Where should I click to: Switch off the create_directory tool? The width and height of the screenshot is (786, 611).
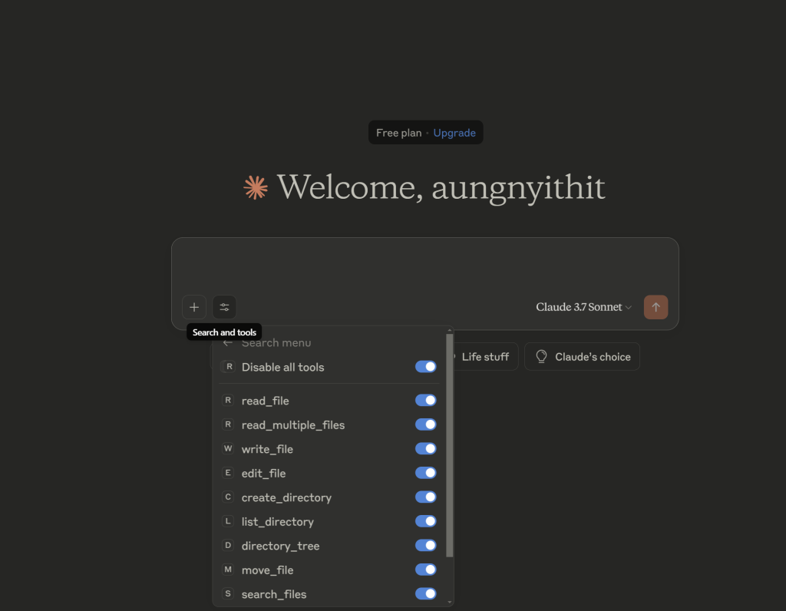(425, 497)
